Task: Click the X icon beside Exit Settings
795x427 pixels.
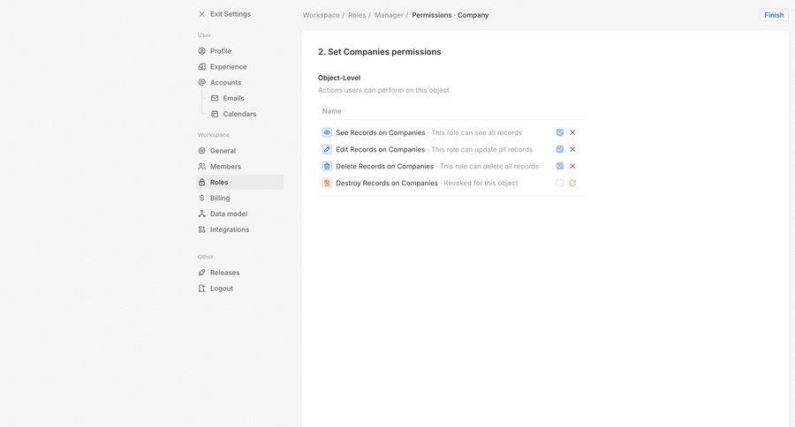Action: (201, 14)
